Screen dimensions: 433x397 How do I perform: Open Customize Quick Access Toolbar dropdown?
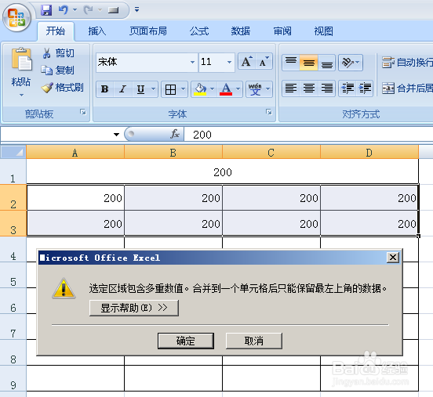[136, 10]
